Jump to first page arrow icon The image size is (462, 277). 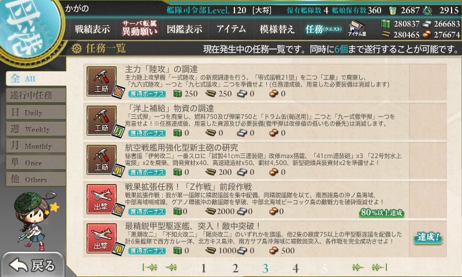(150, 268)
